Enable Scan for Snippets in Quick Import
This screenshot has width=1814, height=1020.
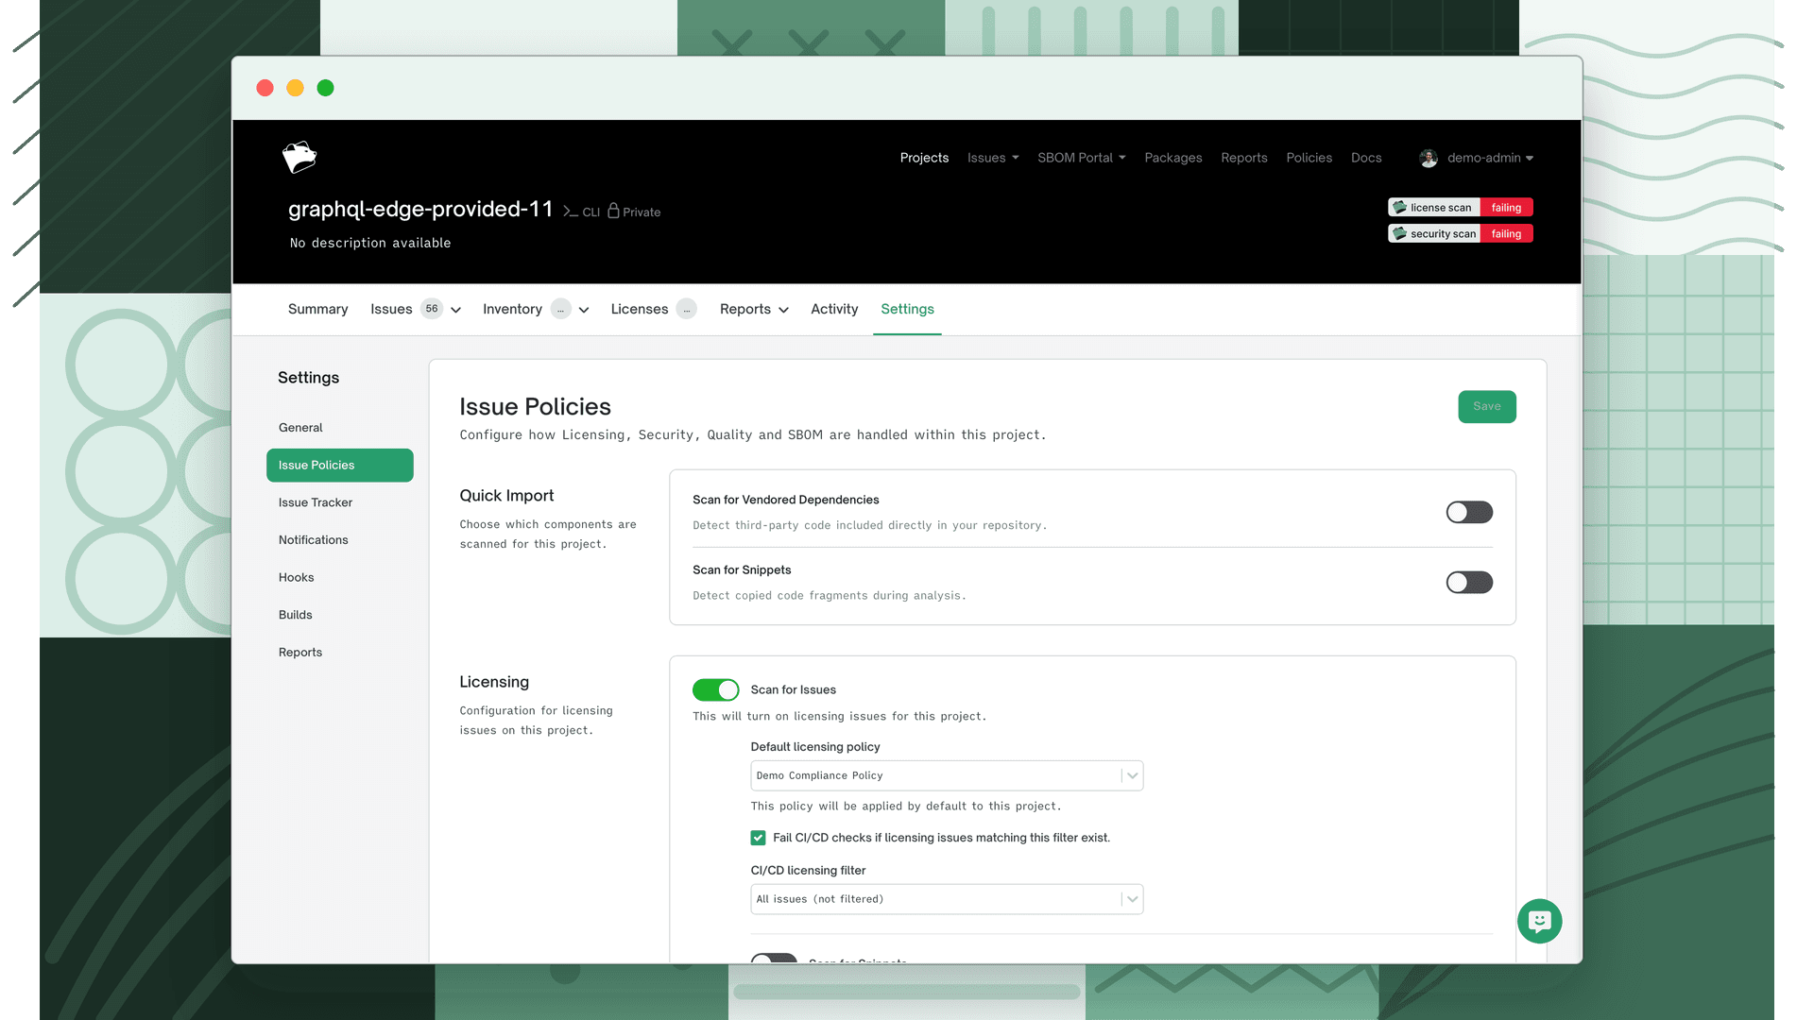[1469, 582]
